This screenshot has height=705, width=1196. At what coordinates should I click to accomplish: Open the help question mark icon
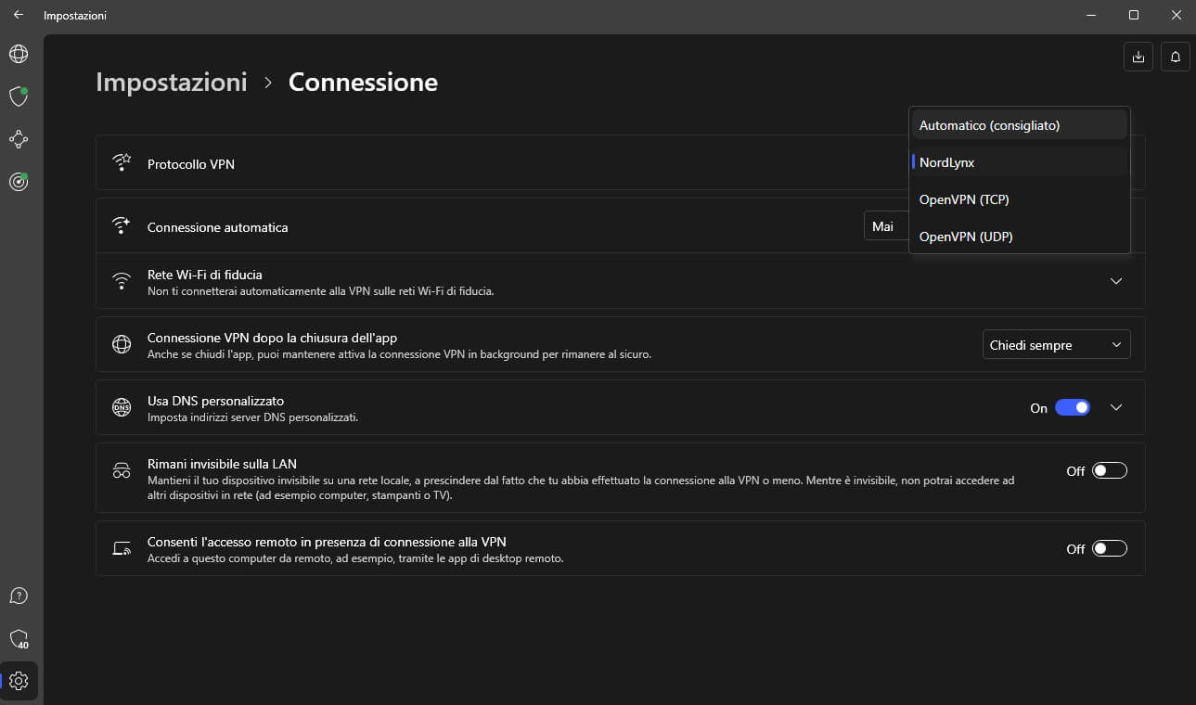19,596
